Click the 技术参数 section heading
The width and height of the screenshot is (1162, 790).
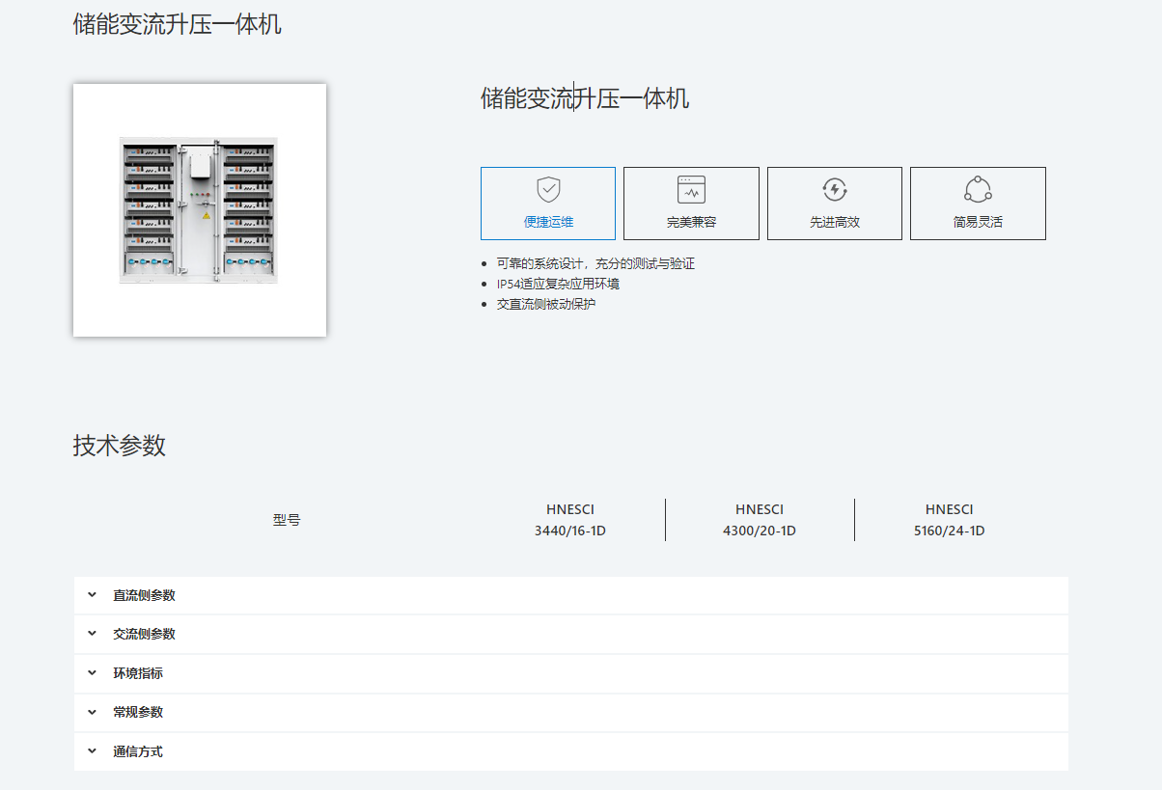120,446
